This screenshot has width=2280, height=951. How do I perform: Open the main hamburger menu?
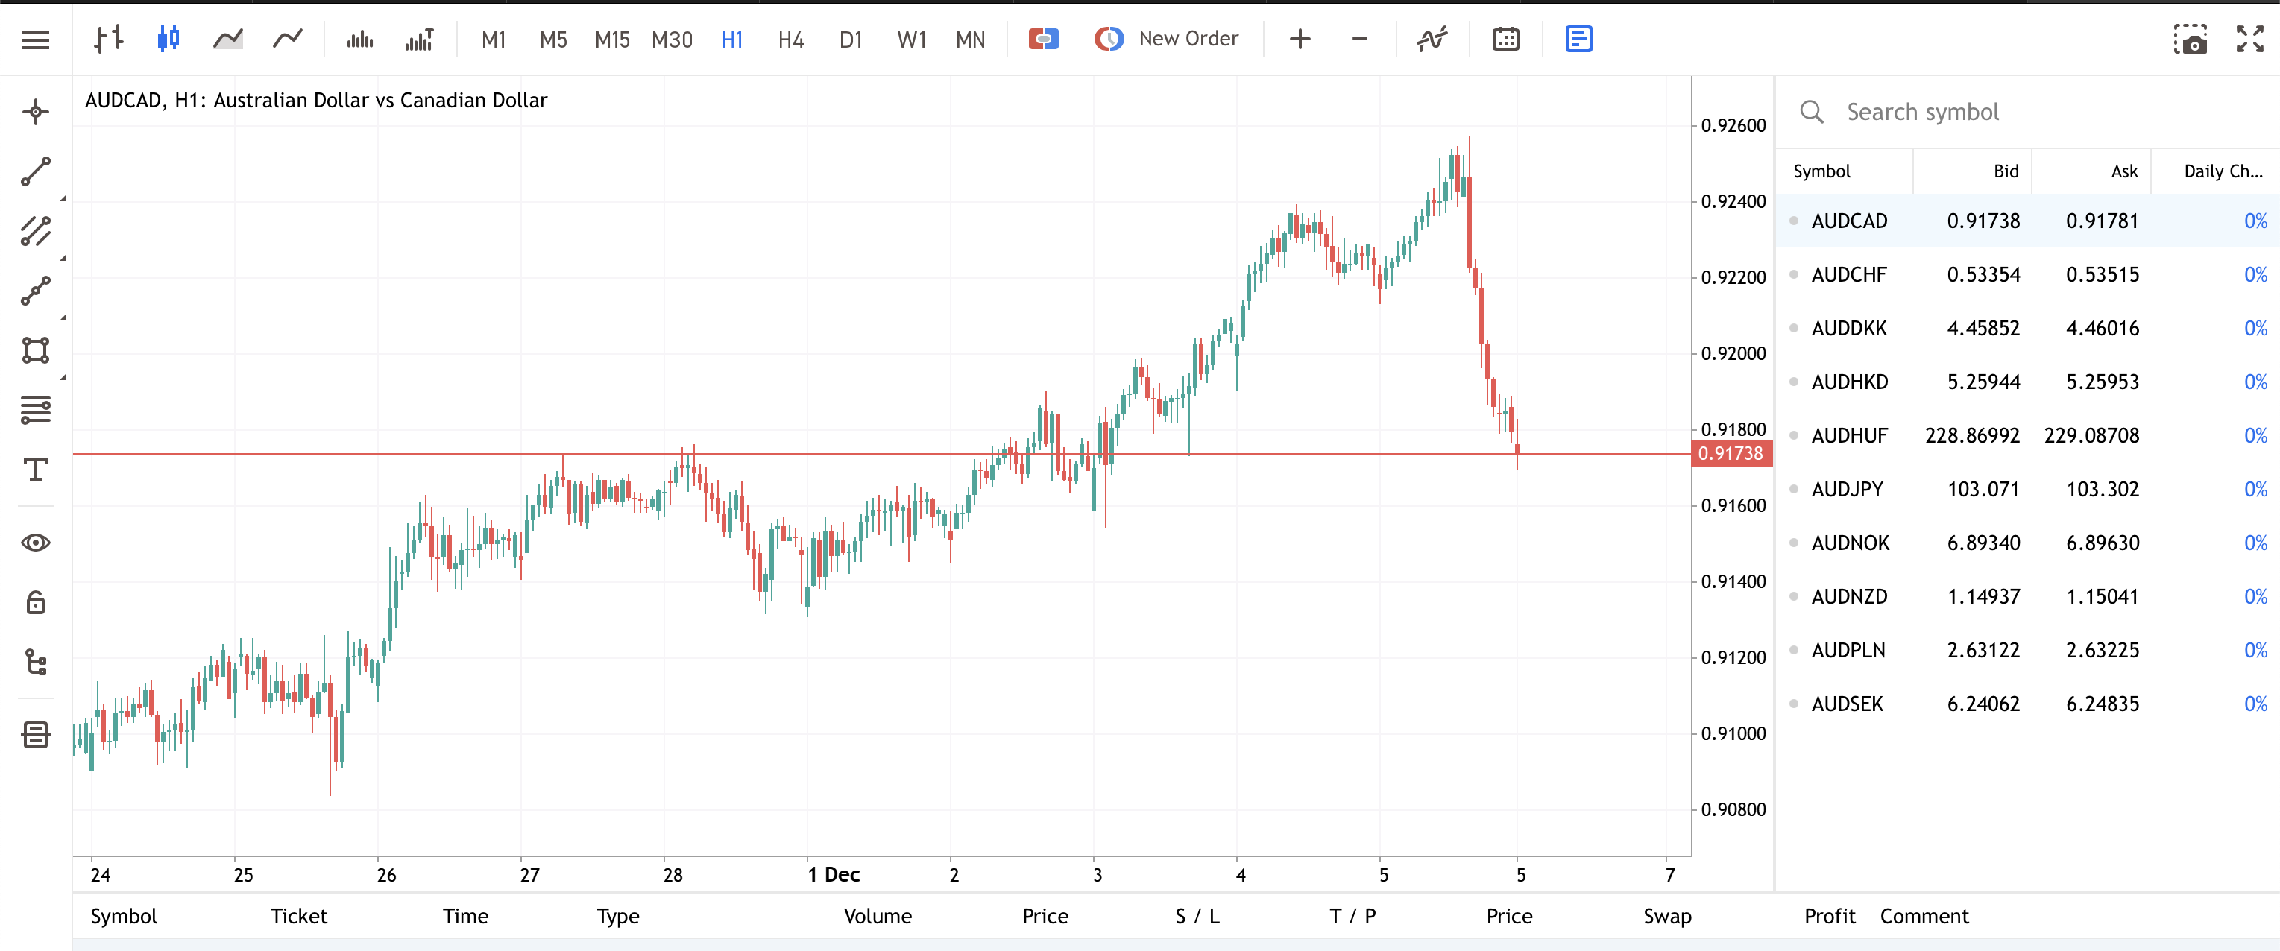tap(34, 39)
